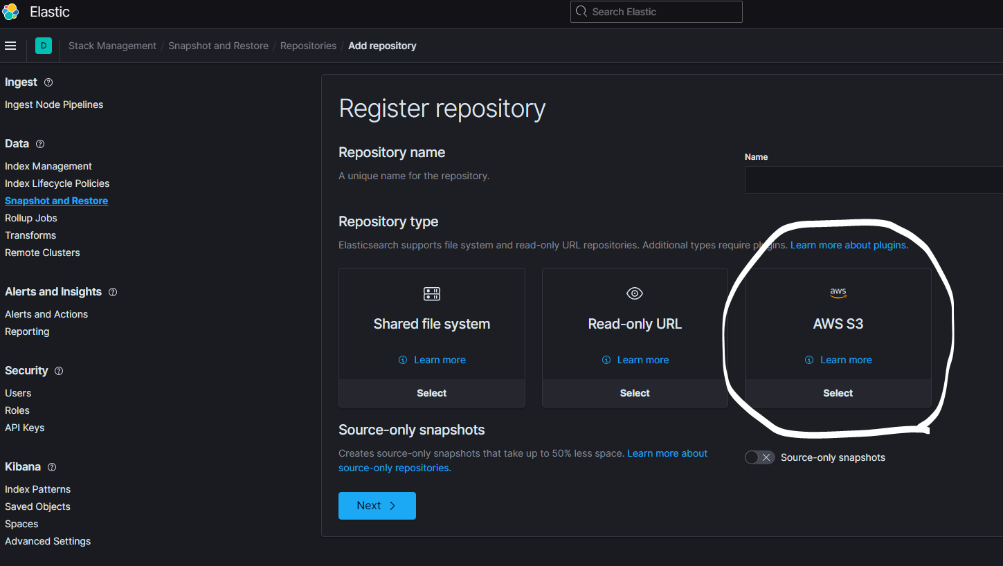Click Select on Read-only URL card
Image resolution: width=1003 pixels, height=566 pixels.
[635, 393]
